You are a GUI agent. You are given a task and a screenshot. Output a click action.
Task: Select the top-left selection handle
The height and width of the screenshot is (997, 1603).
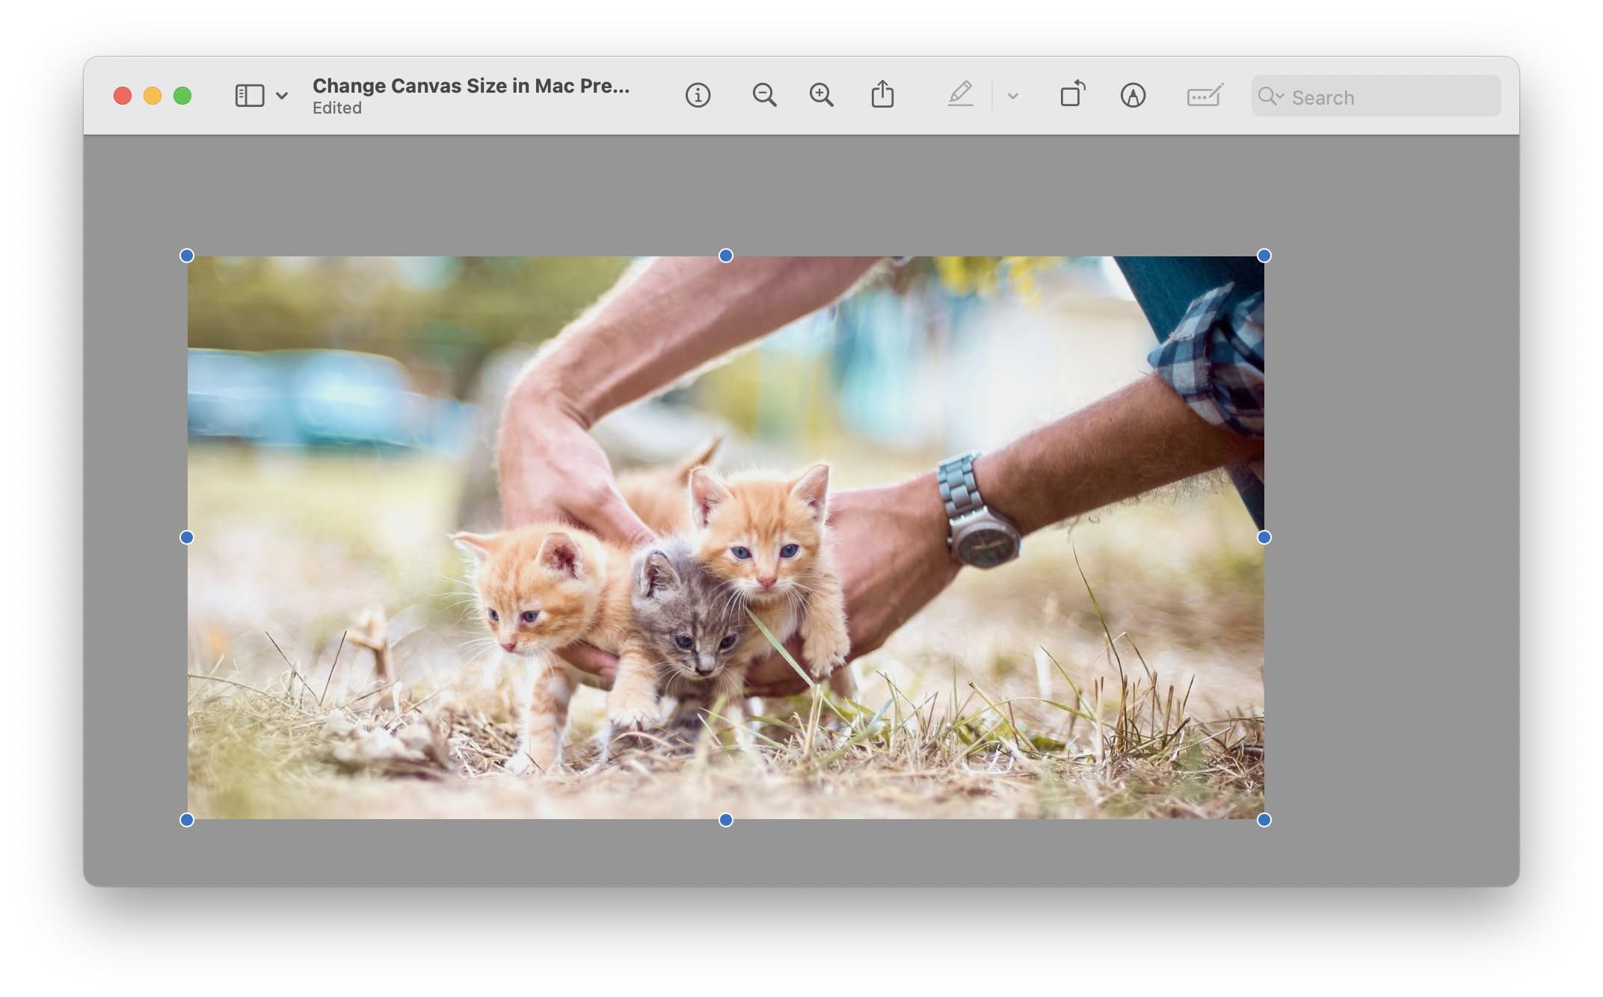187,256
